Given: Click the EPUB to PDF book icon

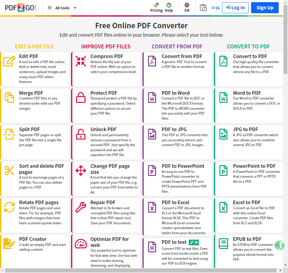Looking at the screenshot, I should tap(223, 244).
